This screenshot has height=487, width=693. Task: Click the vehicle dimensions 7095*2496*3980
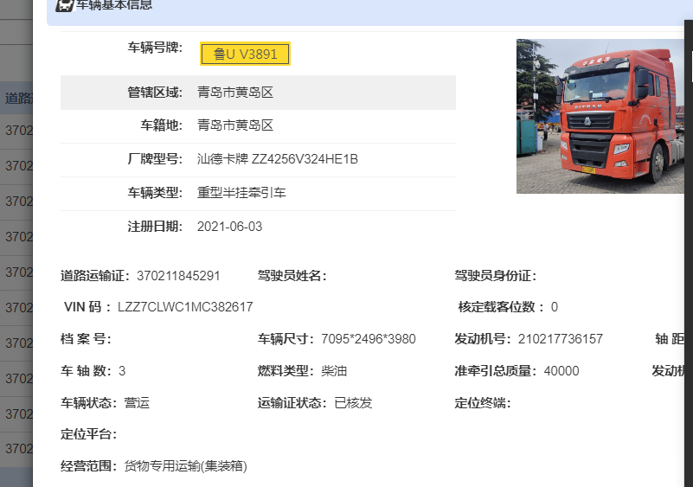click(368, 339)
